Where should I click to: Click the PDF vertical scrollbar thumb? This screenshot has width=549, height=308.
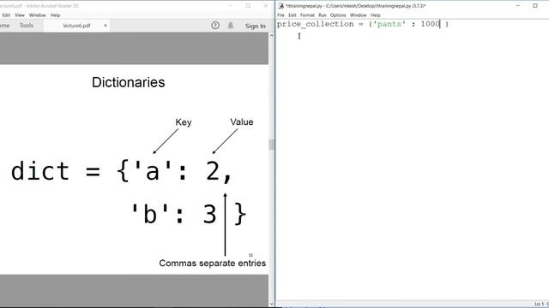click(271, 145)
